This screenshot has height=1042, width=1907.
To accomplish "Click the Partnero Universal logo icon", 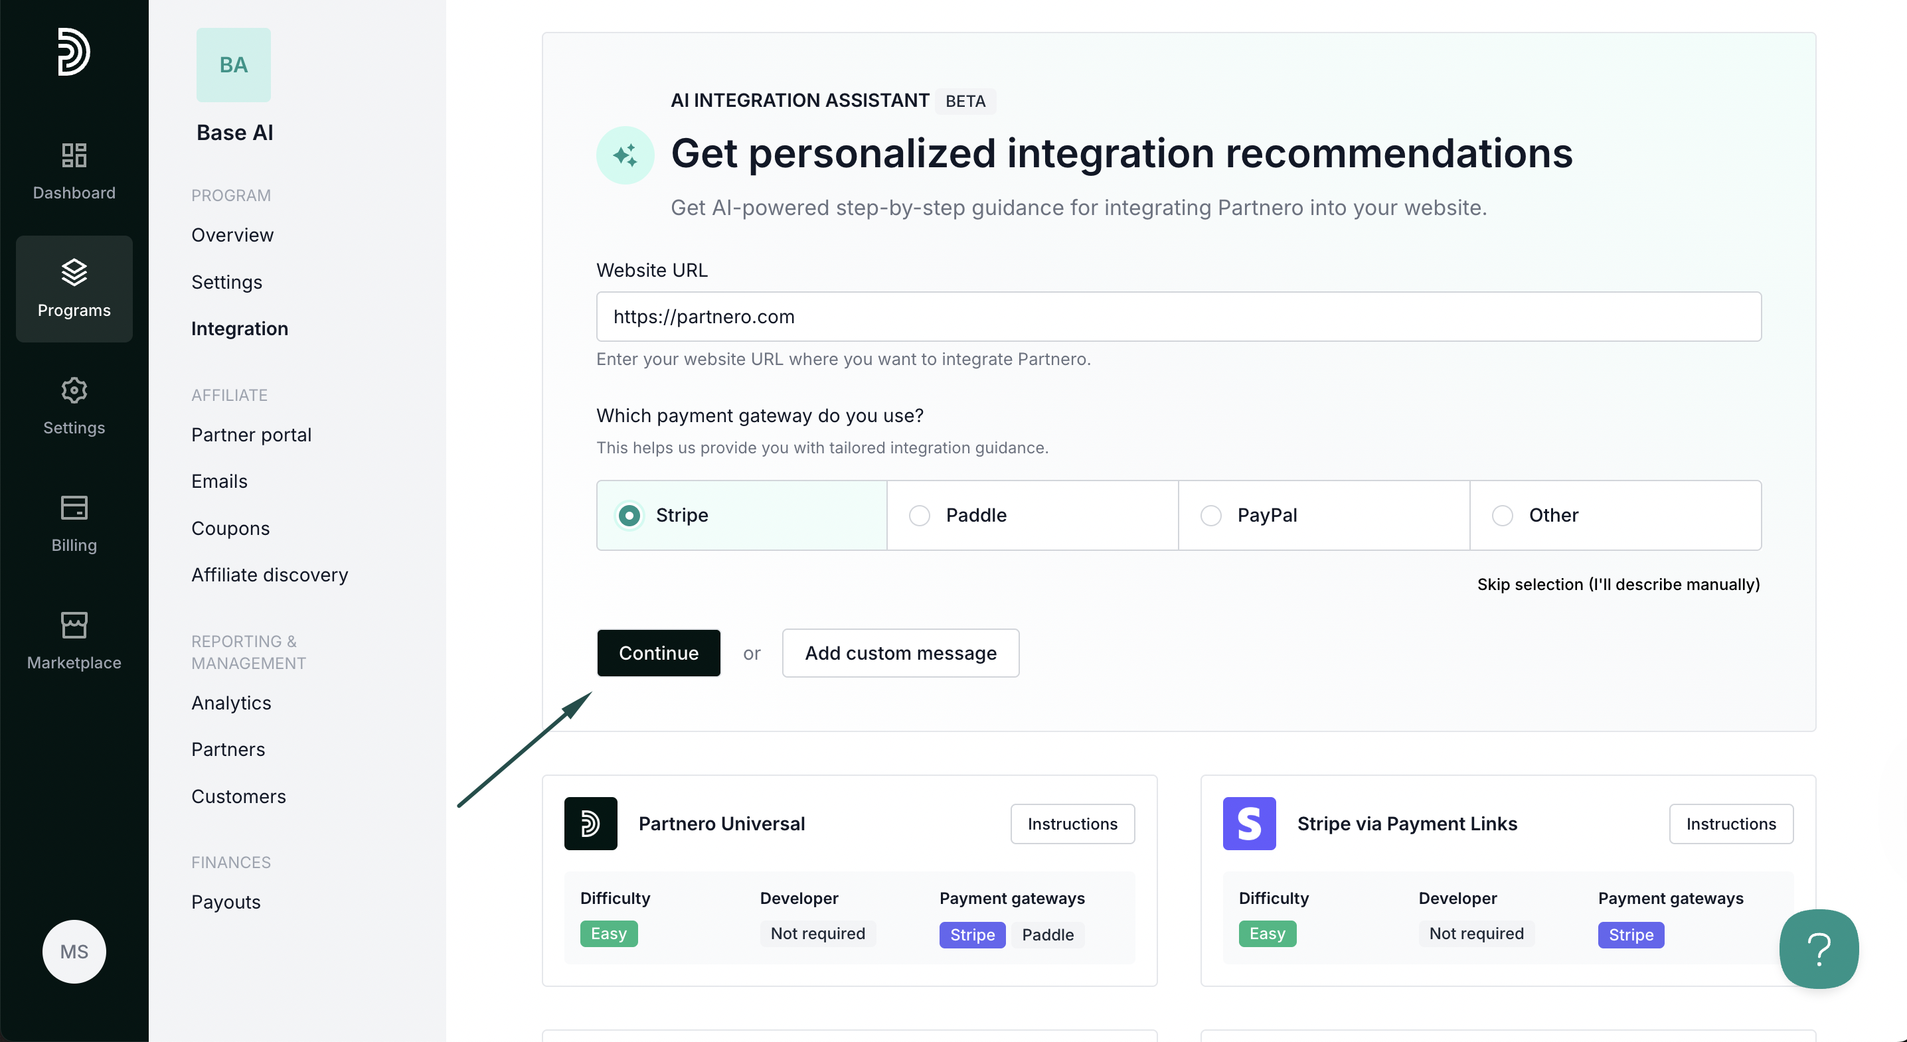I will click(x=590, y=823).
